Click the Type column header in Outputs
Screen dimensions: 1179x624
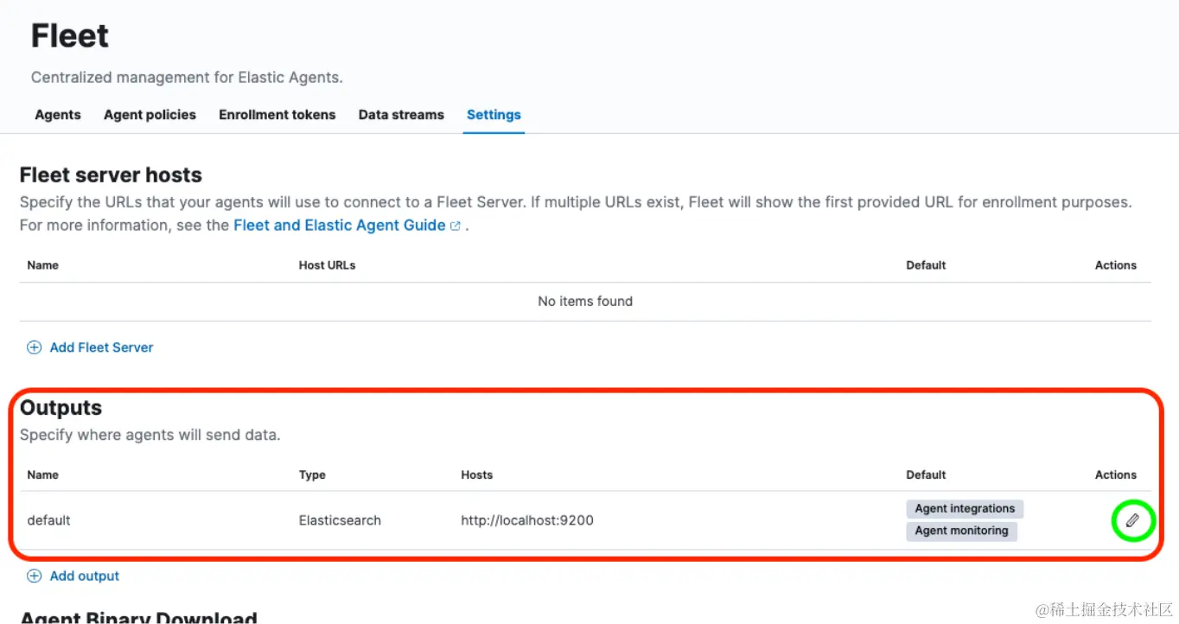point(312,474)
